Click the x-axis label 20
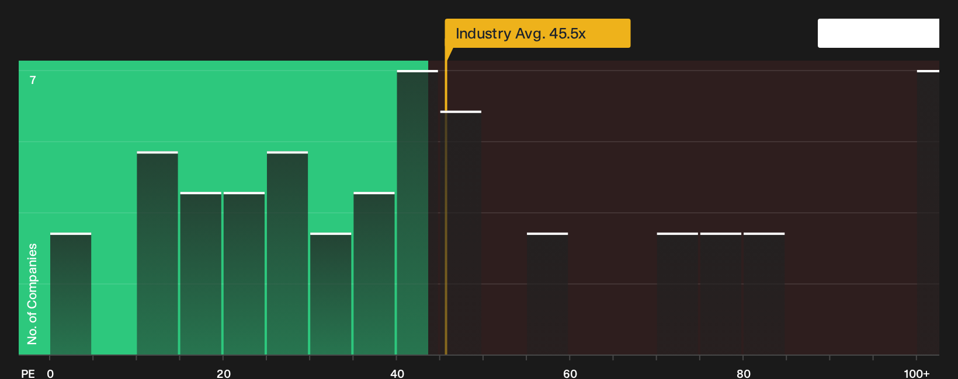This screenshot has height=379, width=958. point(224,374)
